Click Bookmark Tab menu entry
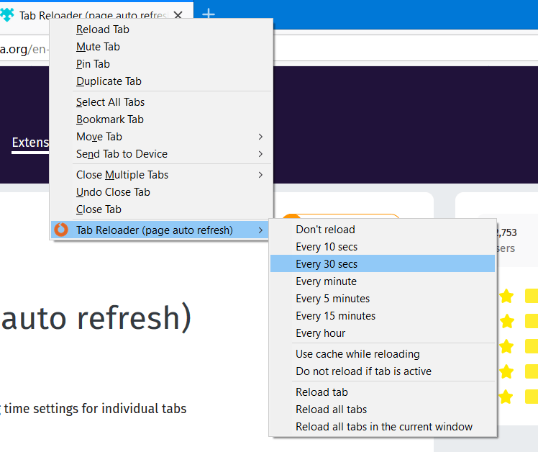This screenshot has width=538, height=452. coord(109,119)
